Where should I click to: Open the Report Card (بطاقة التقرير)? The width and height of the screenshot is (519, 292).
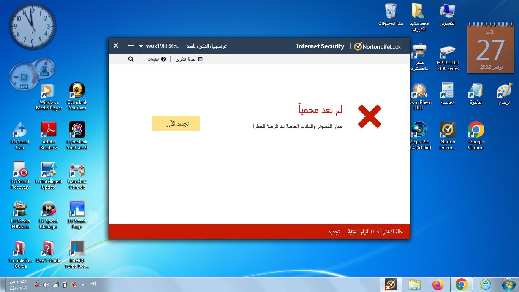click(x=189, y=59)
